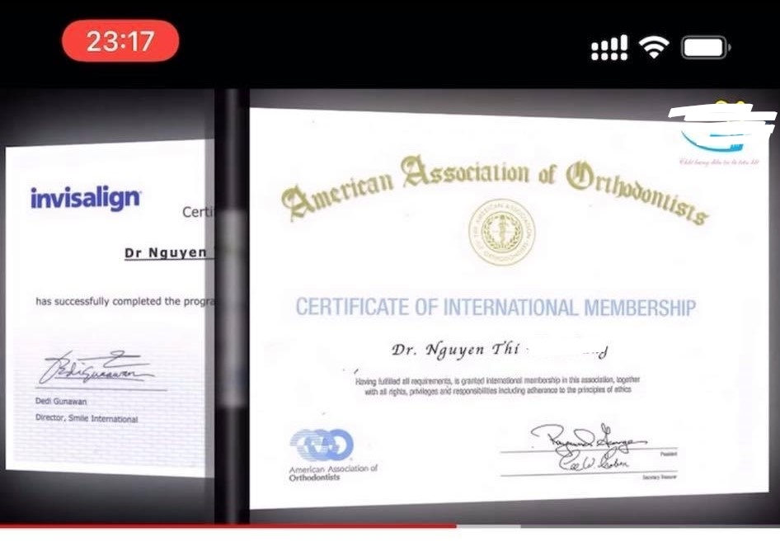The image size is (780, 546).
Task: Tap the battery status icon
Action: coord(706,48)
